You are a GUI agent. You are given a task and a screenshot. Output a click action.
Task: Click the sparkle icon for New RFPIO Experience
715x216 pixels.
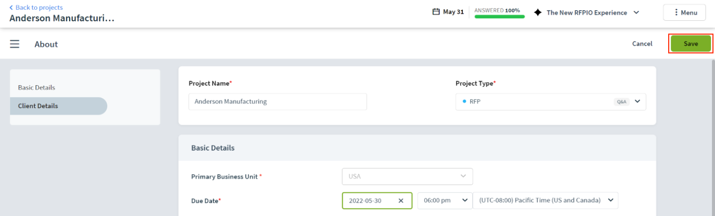538,13
